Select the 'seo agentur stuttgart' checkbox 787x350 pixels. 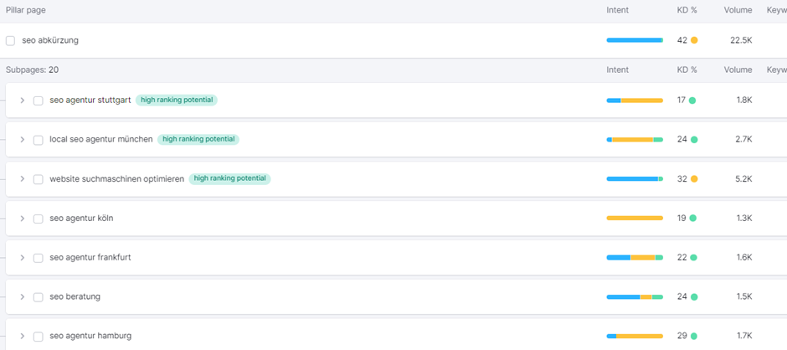pyautogui.click(x=39, y=100)
